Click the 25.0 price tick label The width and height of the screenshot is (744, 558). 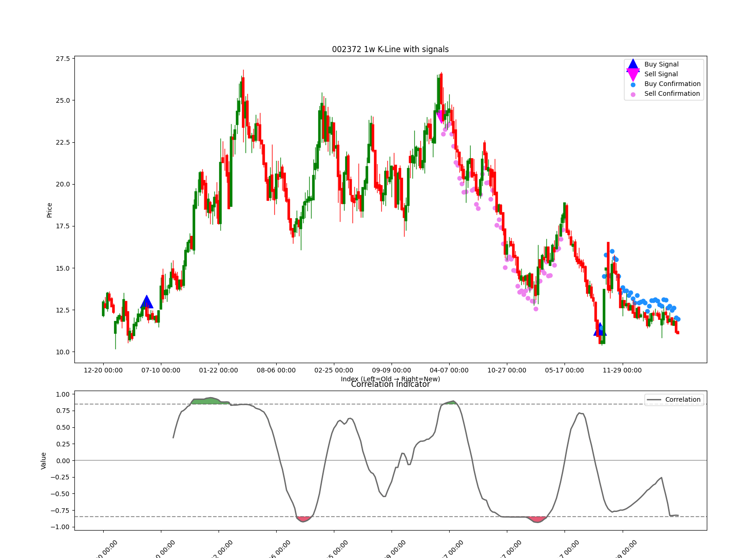point(63,100)
